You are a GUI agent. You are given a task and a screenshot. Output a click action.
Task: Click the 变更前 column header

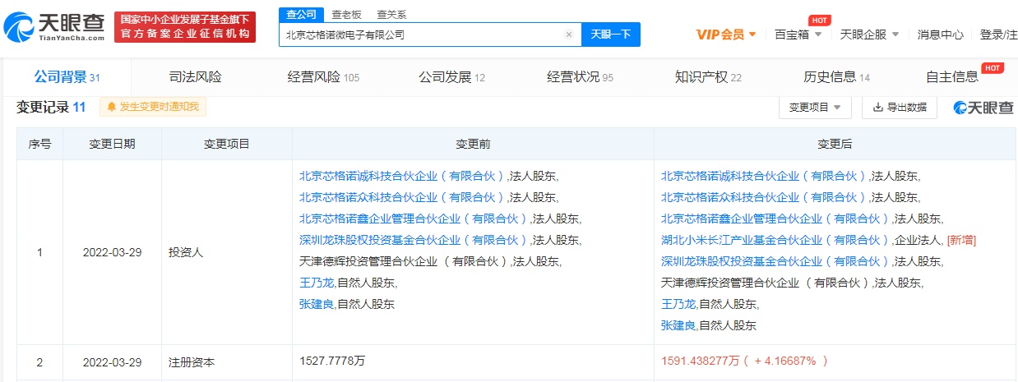[474, 144]
